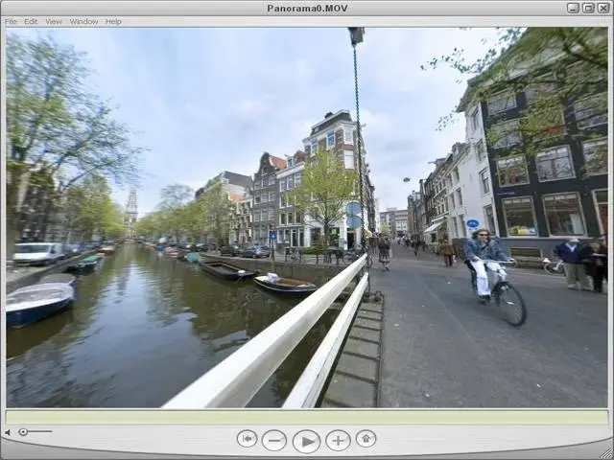Click the panorama image view
Screen dimensions: 614x460
click(x=307, y=218)
